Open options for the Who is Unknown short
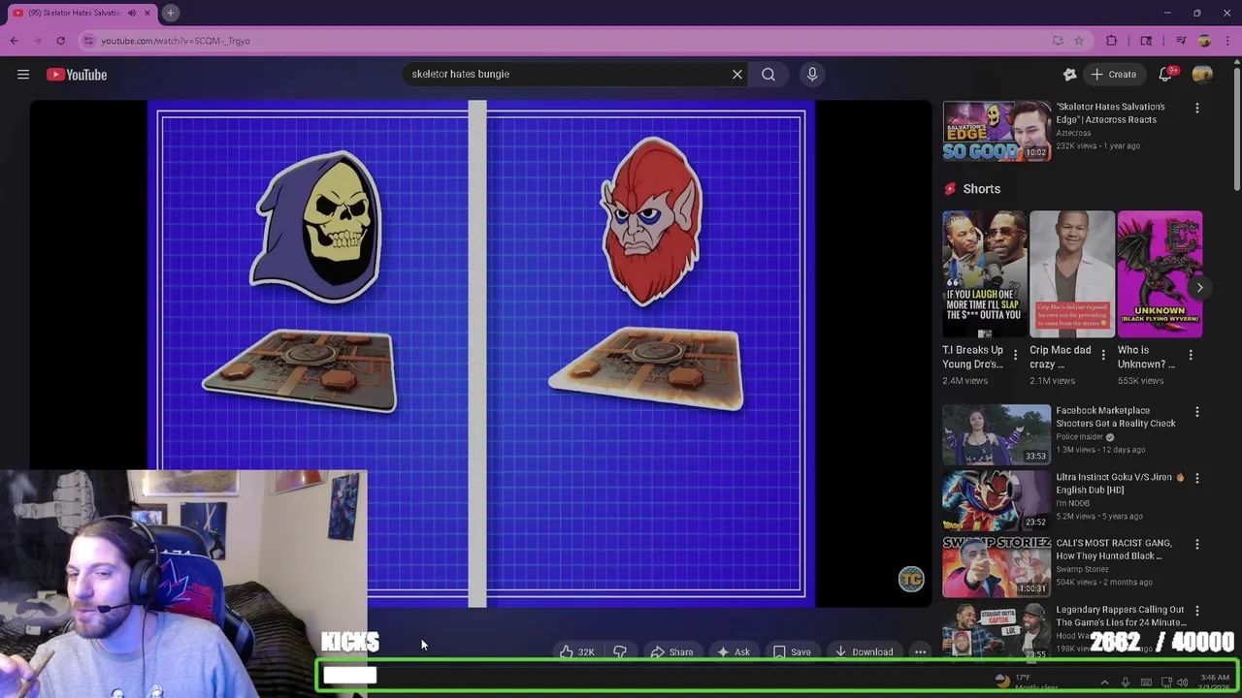This screenshot has height=698, width=1242. click(1191, 355)
